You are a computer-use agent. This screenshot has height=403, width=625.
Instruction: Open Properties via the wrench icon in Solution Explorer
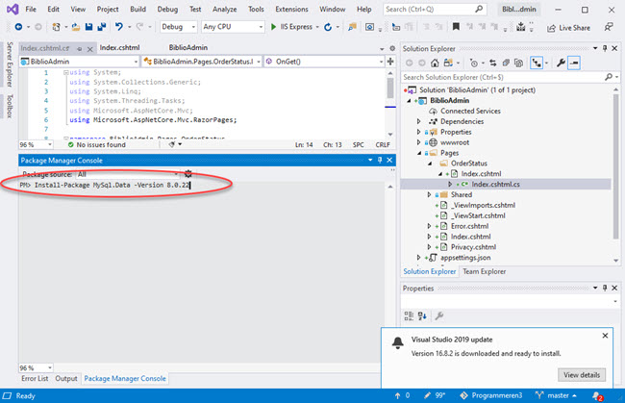561,63
